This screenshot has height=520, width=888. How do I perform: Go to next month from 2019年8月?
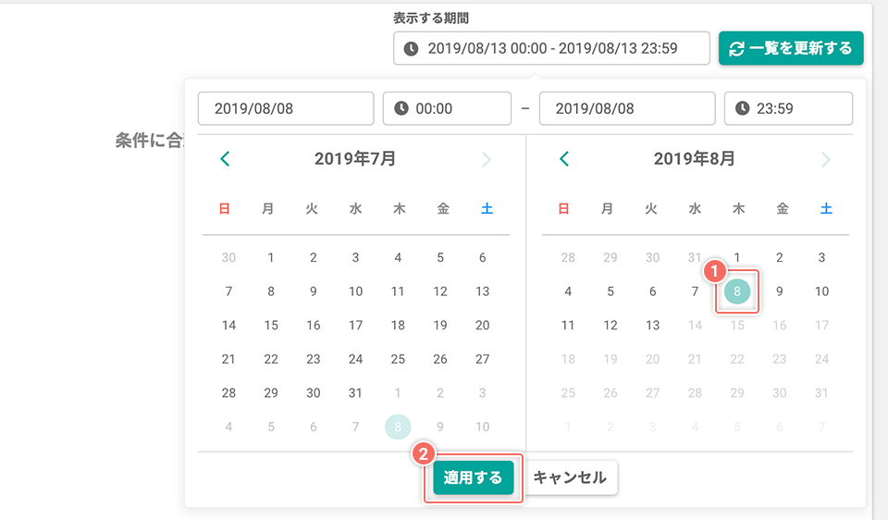click(x=826, y=159)
